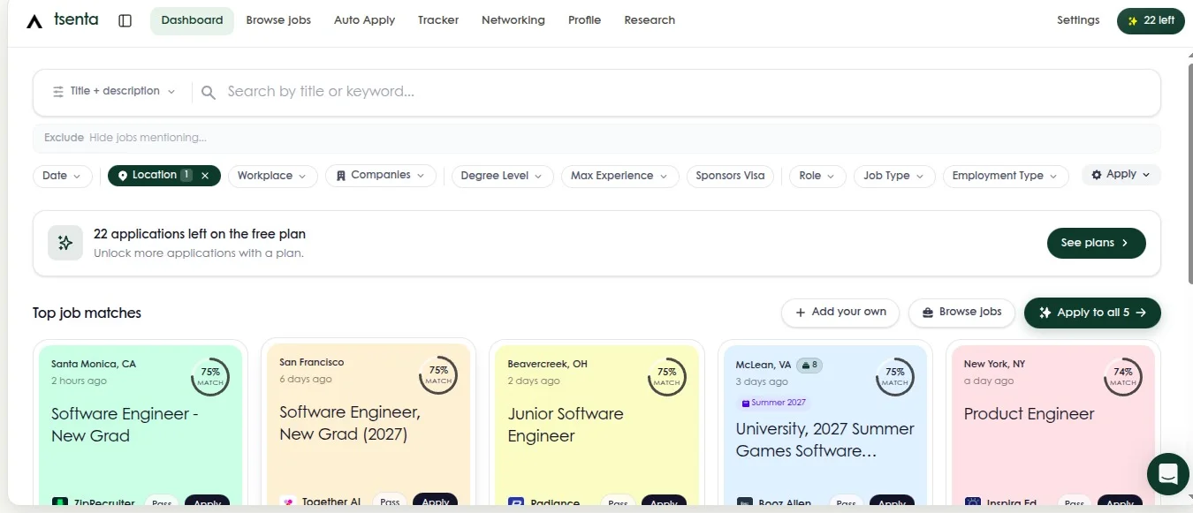This screenshot has height=513, width=1193.
Task: Go to Research tab
Action: 650,20
